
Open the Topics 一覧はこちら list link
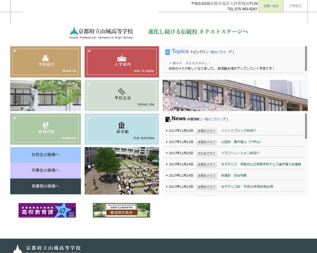(218, 52)
